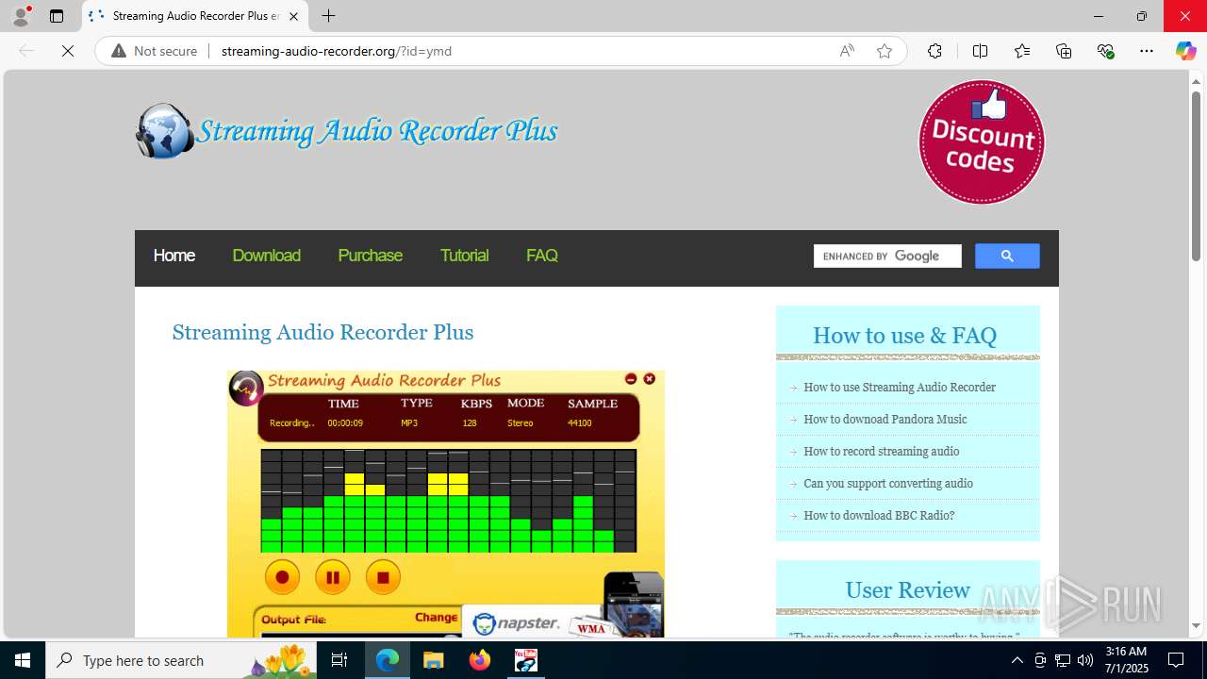Stop the page loading
The image size is (1207, 679).
coord(68,51)
